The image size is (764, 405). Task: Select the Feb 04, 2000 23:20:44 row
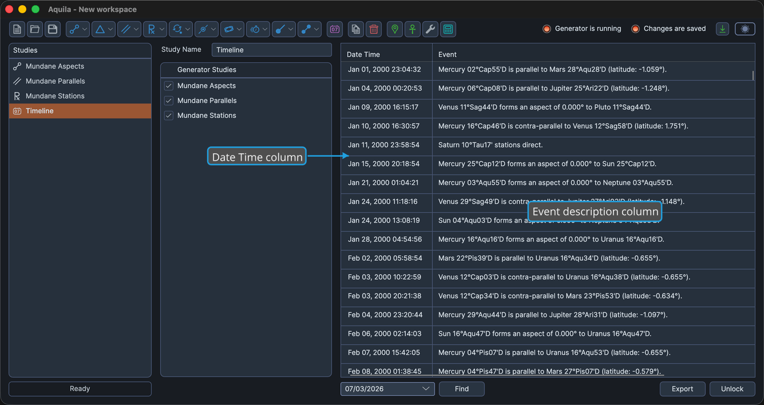[x=548, y=315]
